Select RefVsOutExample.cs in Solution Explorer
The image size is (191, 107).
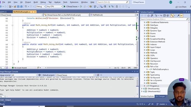pyautogui.click(x=161, y=69)
